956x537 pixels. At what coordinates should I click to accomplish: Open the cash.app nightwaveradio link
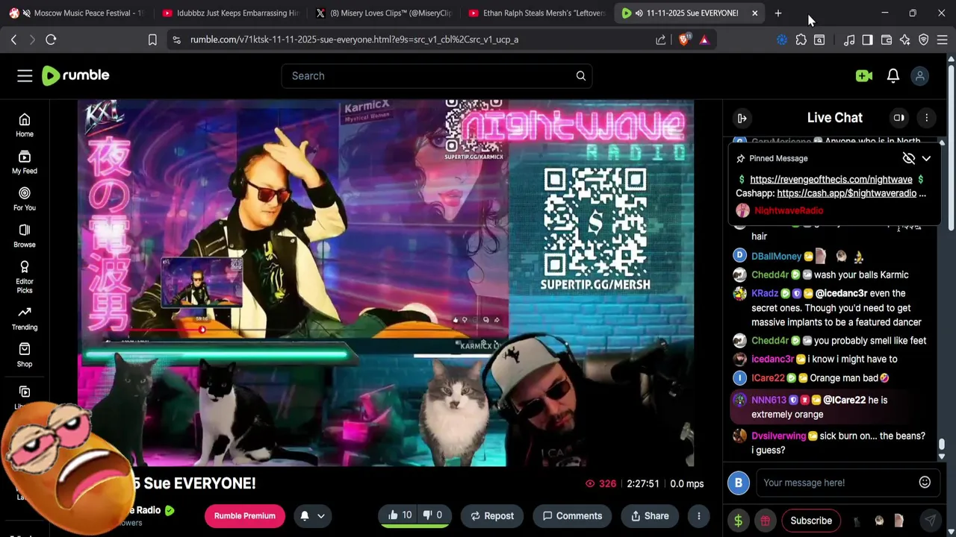click(846, 193)
